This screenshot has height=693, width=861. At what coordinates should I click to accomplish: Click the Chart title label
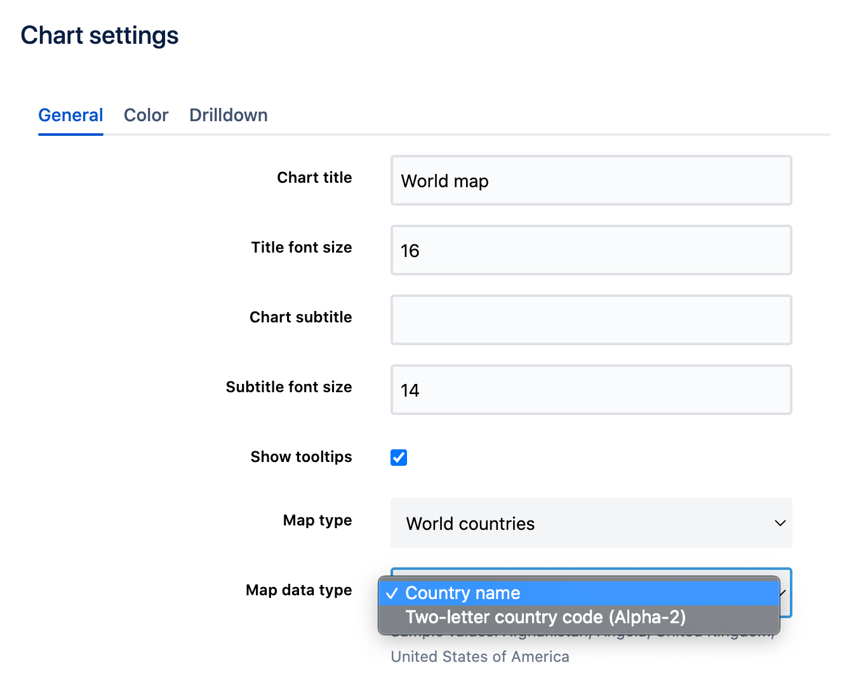pos(314,178)
